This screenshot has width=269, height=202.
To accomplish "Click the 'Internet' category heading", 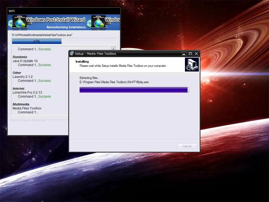I will pos(19,89).
